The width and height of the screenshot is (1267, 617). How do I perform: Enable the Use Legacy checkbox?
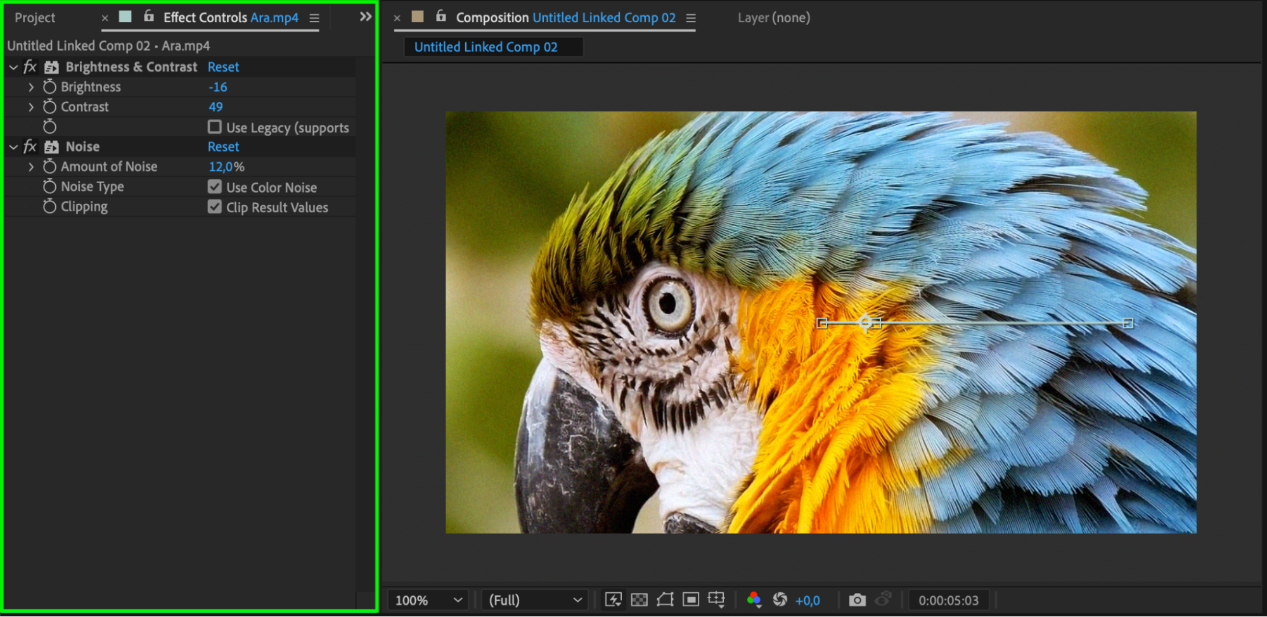[215, 127]
